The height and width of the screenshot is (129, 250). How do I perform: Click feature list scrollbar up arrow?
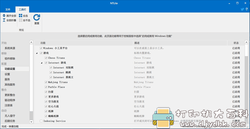(246, 42)
